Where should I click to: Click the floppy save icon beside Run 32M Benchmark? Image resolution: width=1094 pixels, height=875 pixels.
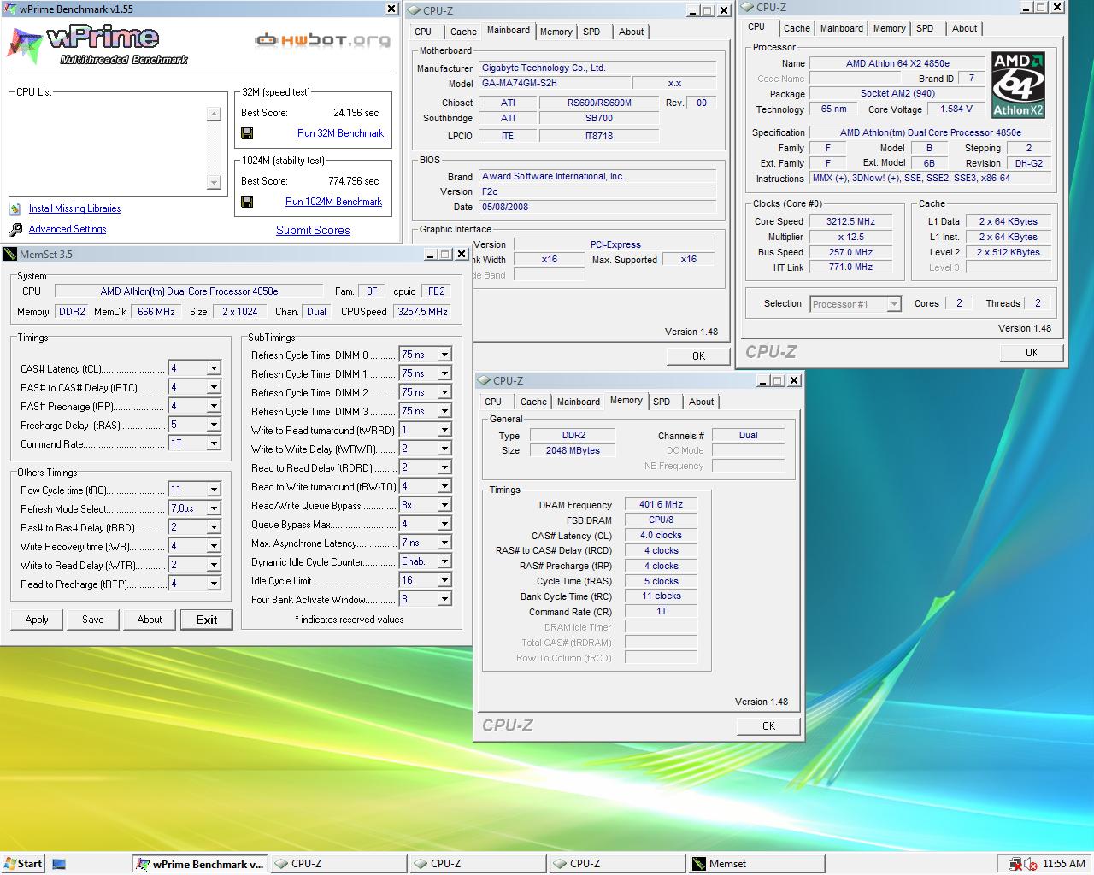click(247, 133)
